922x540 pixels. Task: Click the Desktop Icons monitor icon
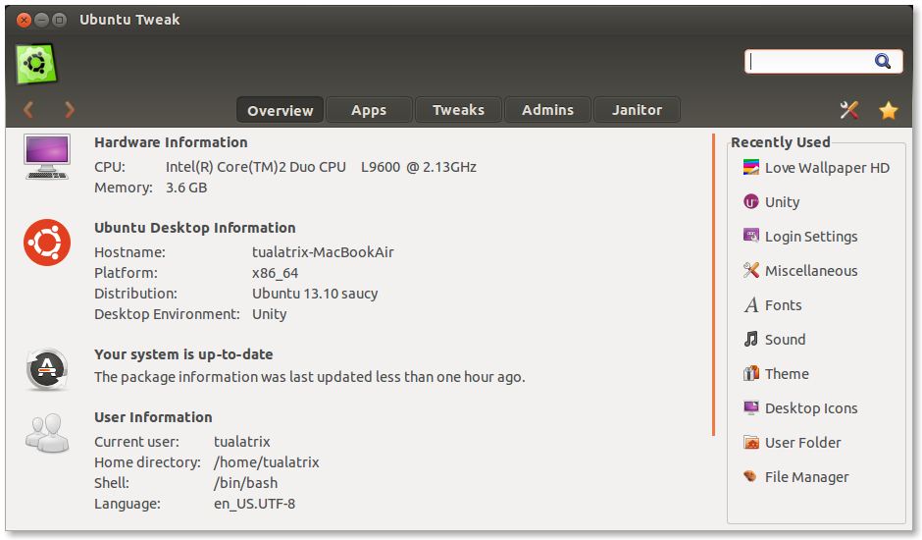751,407
